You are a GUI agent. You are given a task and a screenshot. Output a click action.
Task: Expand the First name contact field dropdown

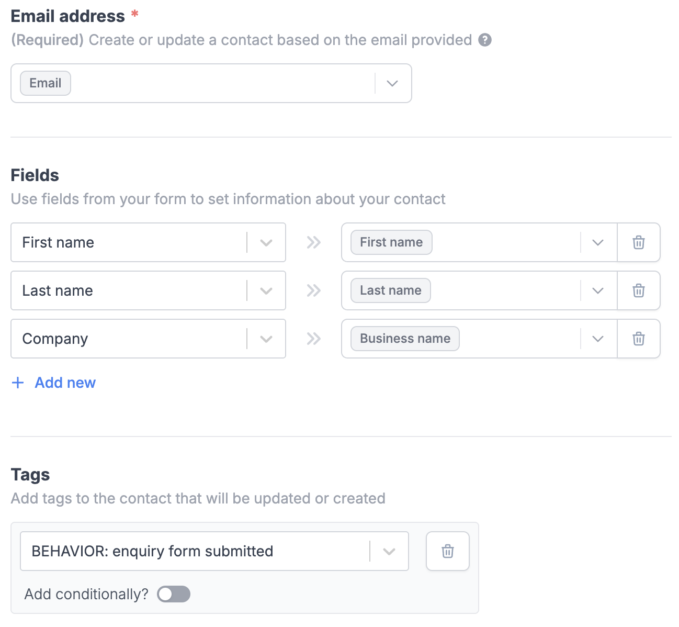[x=266, y=242]
